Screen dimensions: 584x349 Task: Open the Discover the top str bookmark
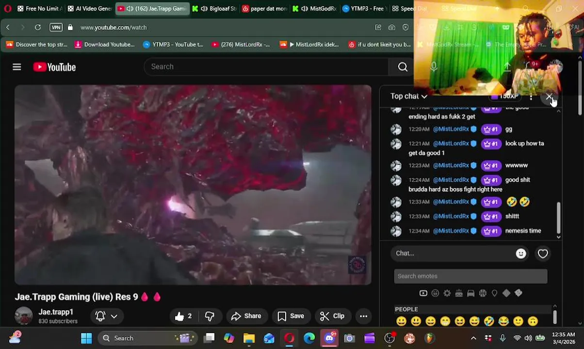(37, 45)
